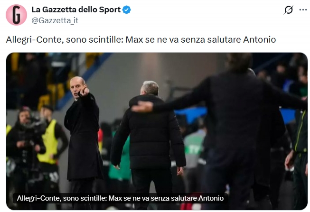Click the blue verified badge
The image size is (310, 212).
tap(127, 9)
